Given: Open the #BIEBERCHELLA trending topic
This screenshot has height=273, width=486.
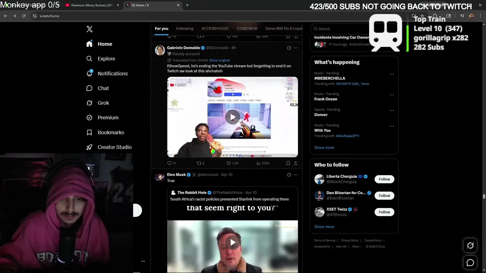Looking at the screenshot, I should (x=330, y=78).
